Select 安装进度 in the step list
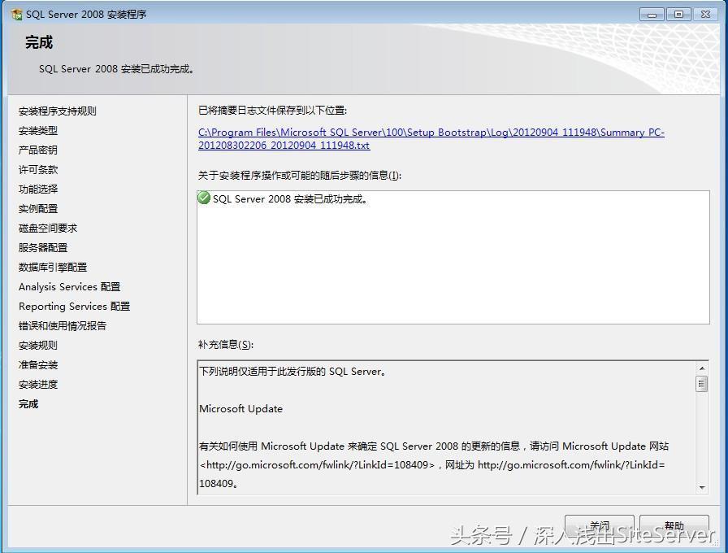The width and height of the screenshot is (728, 553). 38,385
